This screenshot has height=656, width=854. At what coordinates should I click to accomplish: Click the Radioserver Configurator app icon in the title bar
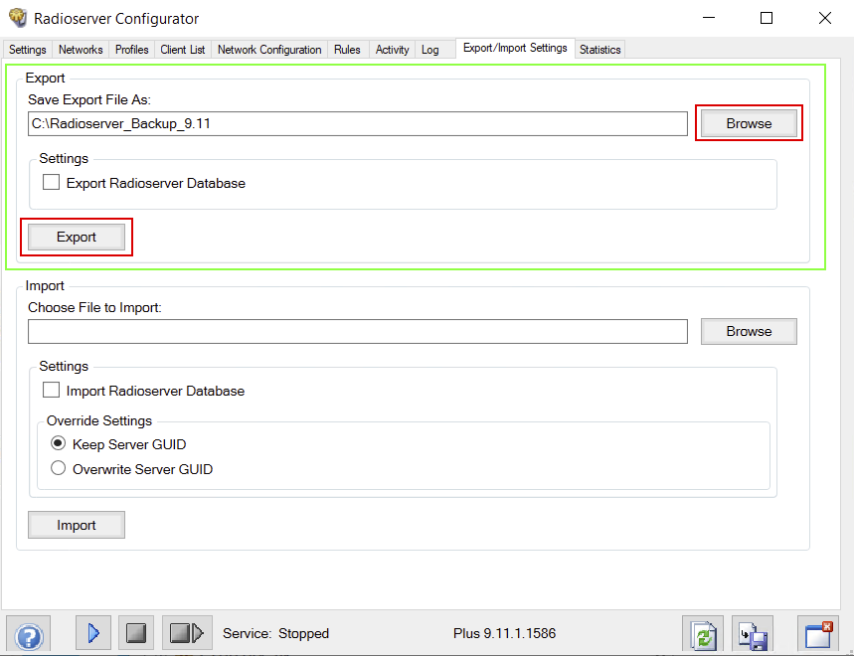tap(18, 18)
